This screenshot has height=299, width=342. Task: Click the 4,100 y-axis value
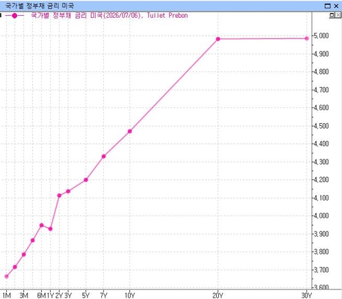click(x=321, y=198)
